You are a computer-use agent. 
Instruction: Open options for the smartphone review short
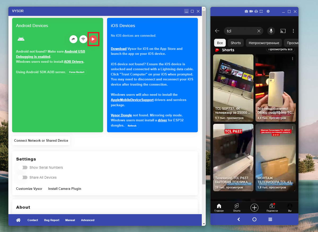pyautogui.click(x=293, y=58)
